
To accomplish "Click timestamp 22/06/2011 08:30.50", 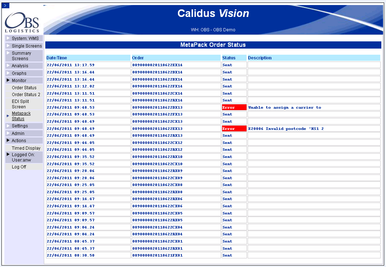I will coord(71,255).
